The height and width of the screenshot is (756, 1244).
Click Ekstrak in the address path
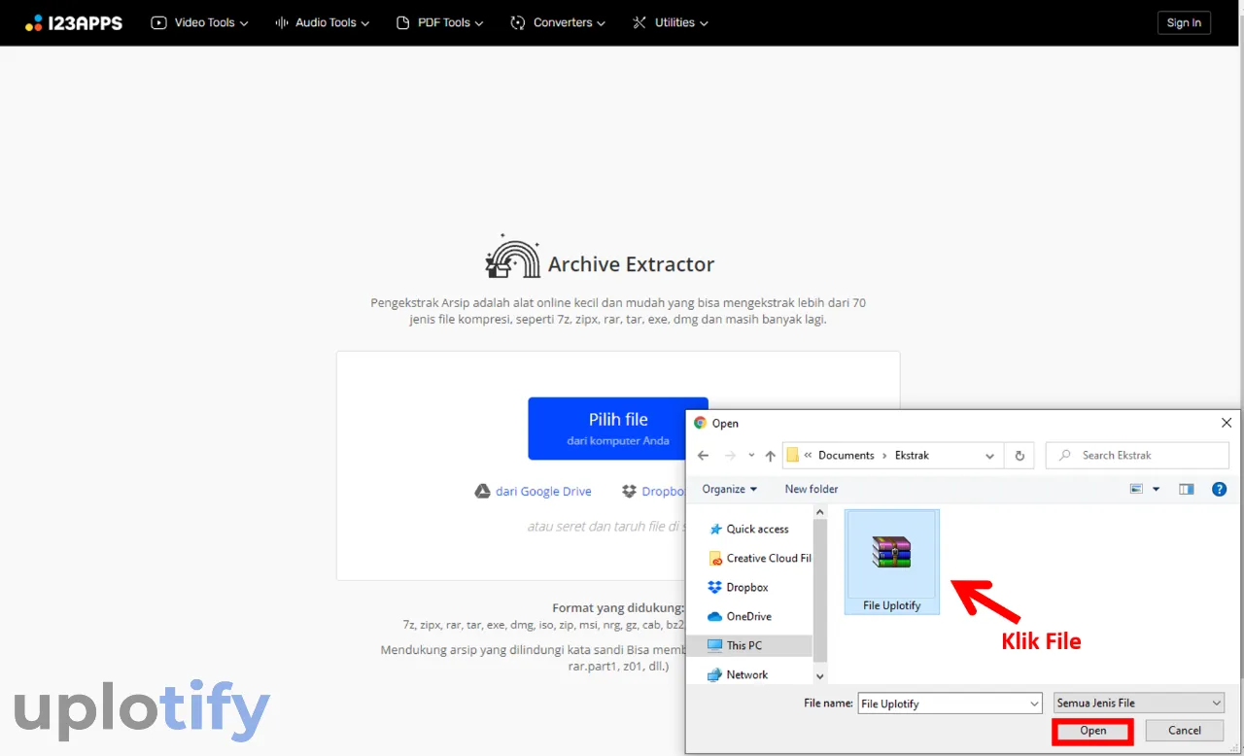coord(913,455)
